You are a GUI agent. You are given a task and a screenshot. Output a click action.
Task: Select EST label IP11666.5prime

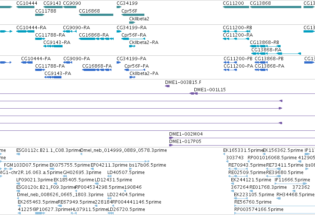[292, 180]
